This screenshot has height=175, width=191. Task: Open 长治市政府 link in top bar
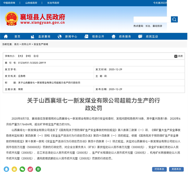53,3
